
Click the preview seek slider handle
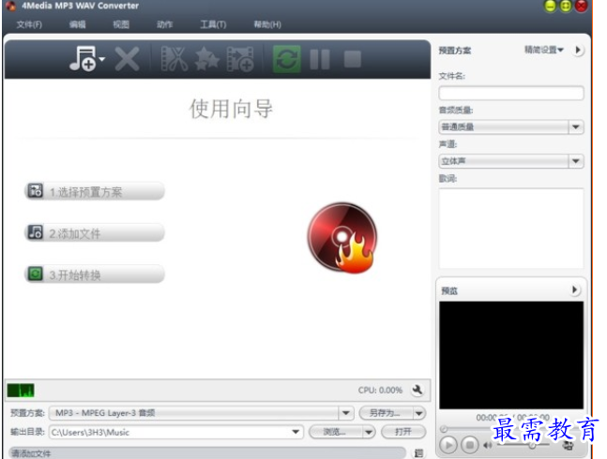point(444,429)
